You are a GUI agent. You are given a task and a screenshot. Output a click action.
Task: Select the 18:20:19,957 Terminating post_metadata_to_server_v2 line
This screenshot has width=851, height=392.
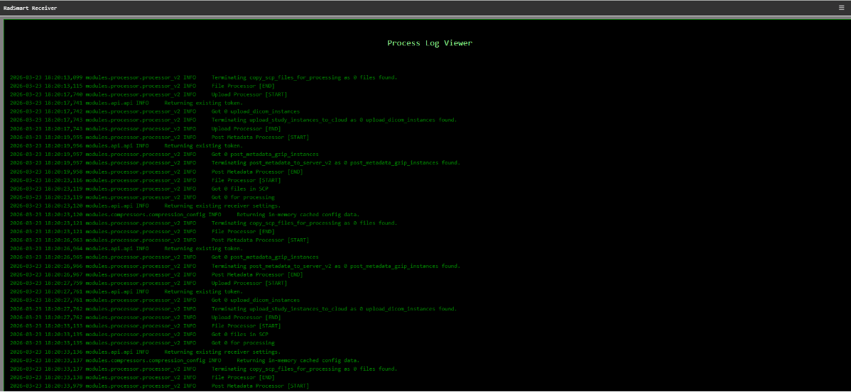point(235,163)
